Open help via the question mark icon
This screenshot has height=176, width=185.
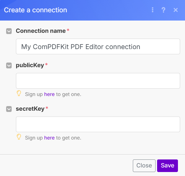tap(164, 10)
